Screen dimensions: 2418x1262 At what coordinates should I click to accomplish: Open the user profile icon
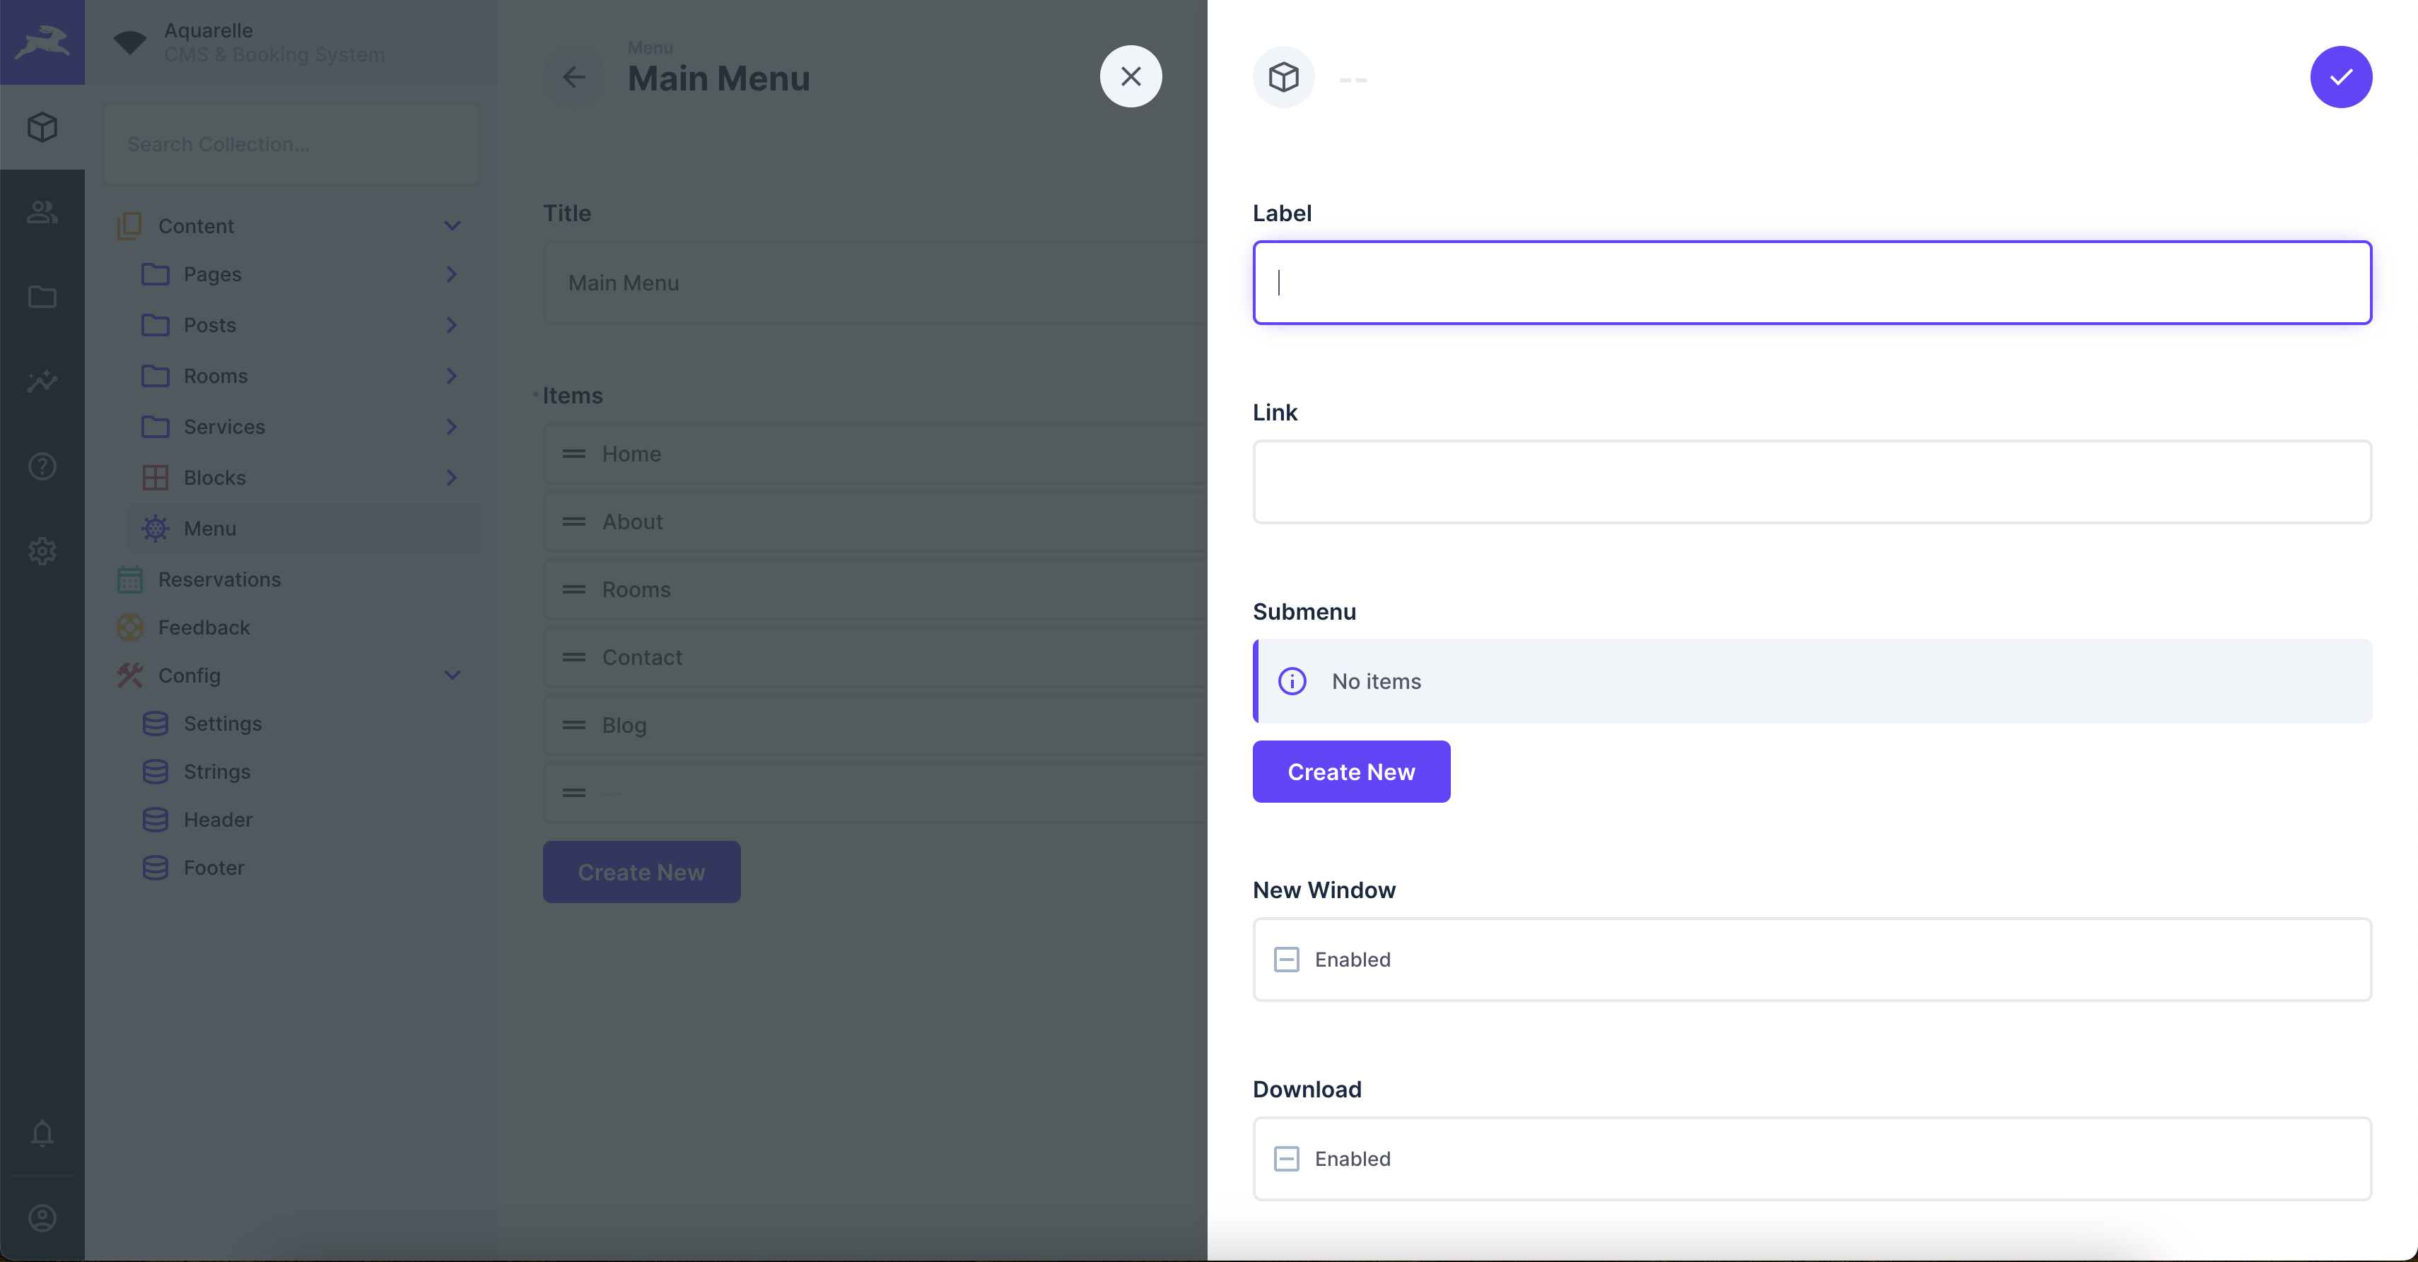[42, 1218]
